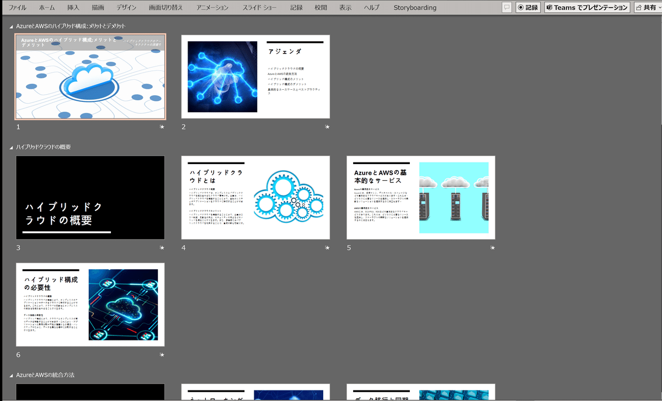Open the ファイル menu
Viewport: 662px width, 401px height.
point(18,8)
